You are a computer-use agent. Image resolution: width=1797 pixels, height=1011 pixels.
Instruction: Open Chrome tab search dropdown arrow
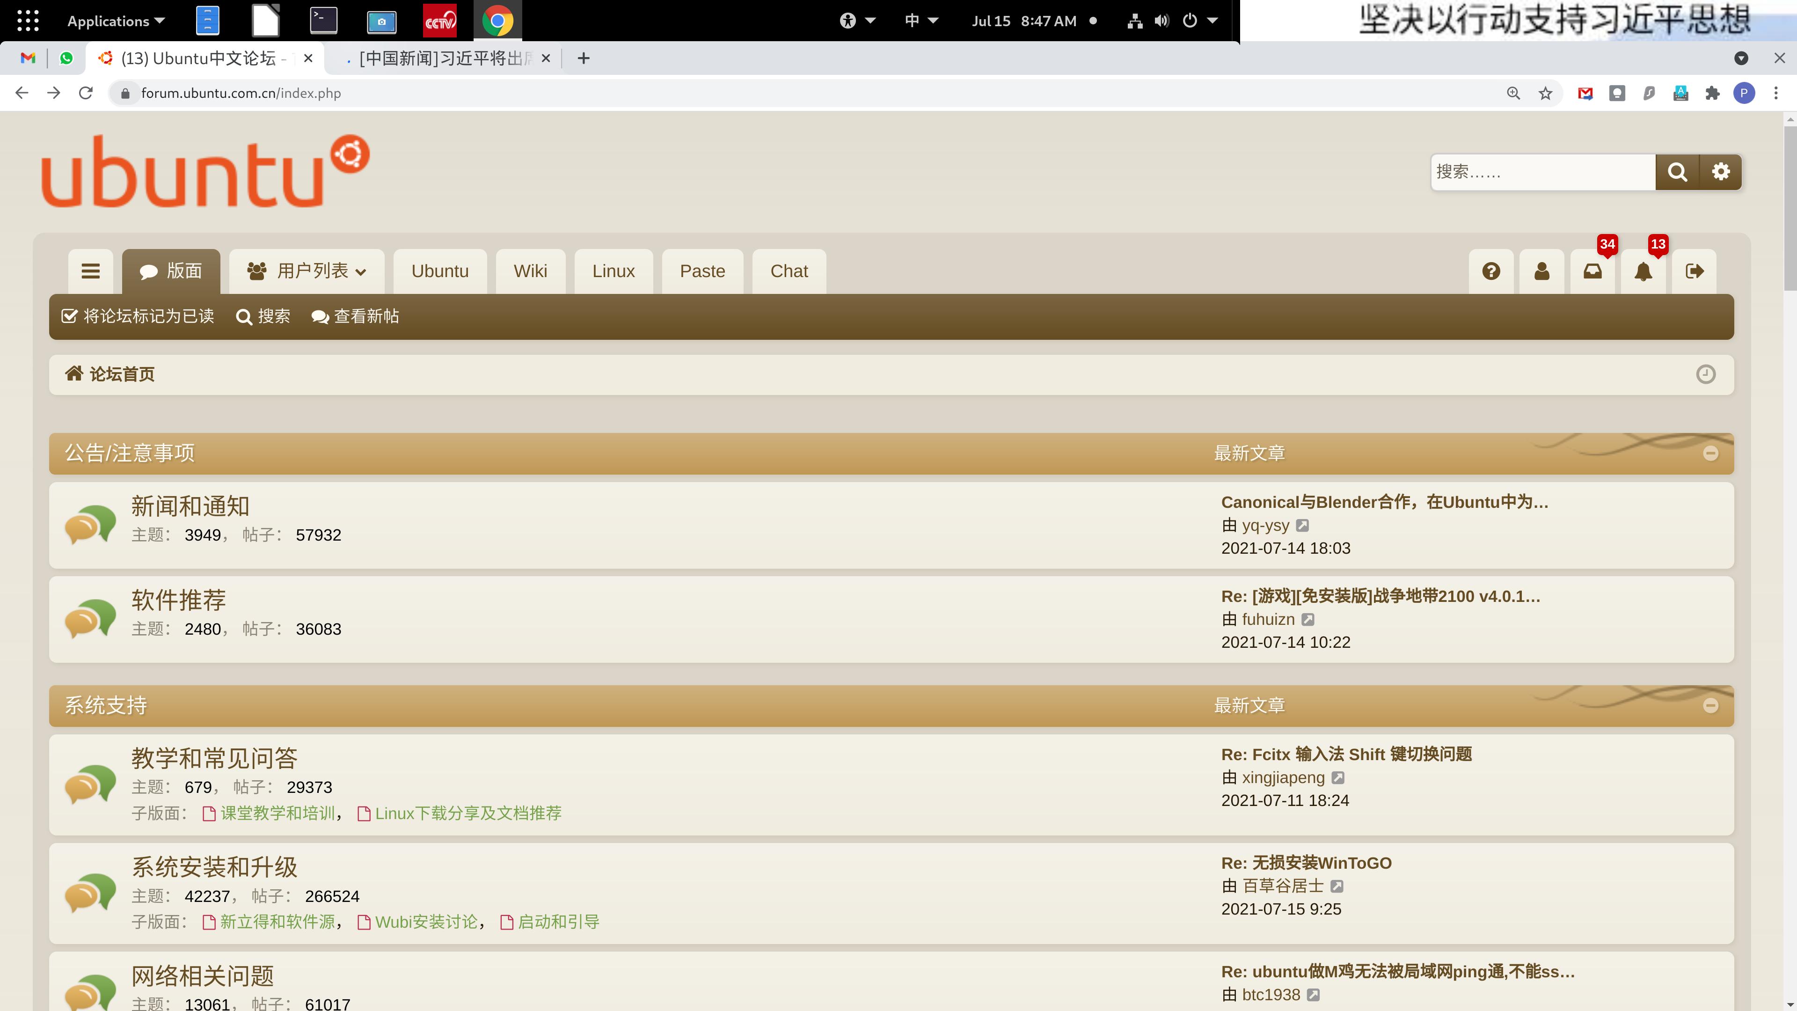tap(1741, 58)
